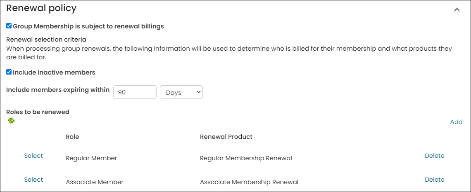
Task: Click the Associate Member role name cell
Action: [x=95, y=182]
